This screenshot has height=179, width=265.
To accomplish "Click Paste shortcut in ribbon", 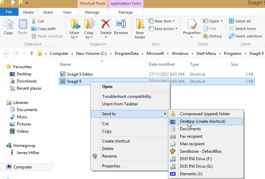I will (47, 36).
